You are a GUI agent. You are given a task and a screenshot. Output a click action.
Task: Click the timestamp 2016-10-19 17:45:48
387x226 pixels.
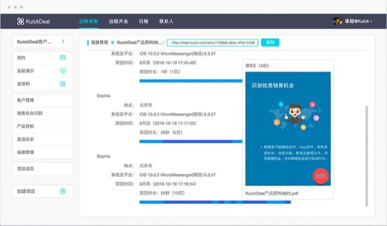click(174, 63)
